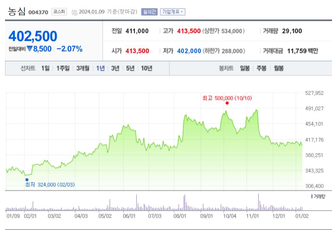Click the 거래대금 value 11,759 백만

tap(303, 51)
